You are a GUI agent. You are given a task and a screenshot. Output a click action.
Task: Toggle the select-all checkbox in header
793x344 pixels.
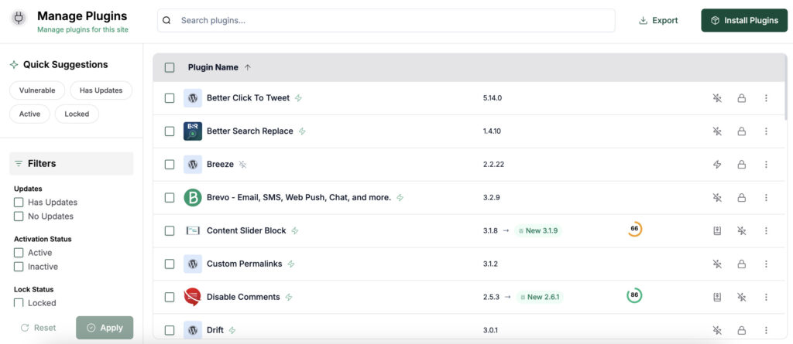pyautogui.click(x=170, y=67)
